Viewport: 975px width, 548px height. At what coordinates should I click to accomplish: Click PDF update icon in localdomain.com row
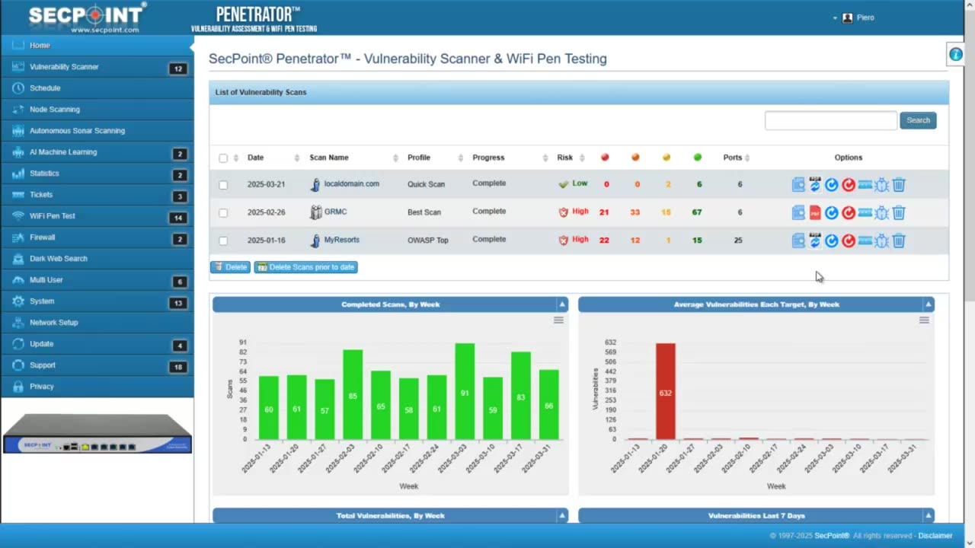tap(815, 185)
